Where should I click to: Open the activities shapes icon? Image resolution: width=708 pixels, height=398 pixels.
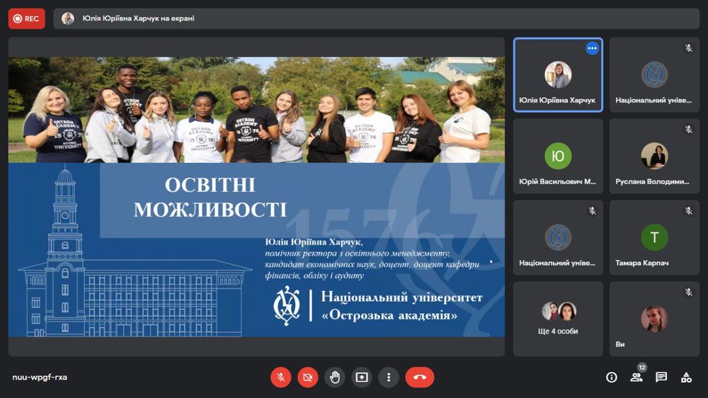pos(686,377)
